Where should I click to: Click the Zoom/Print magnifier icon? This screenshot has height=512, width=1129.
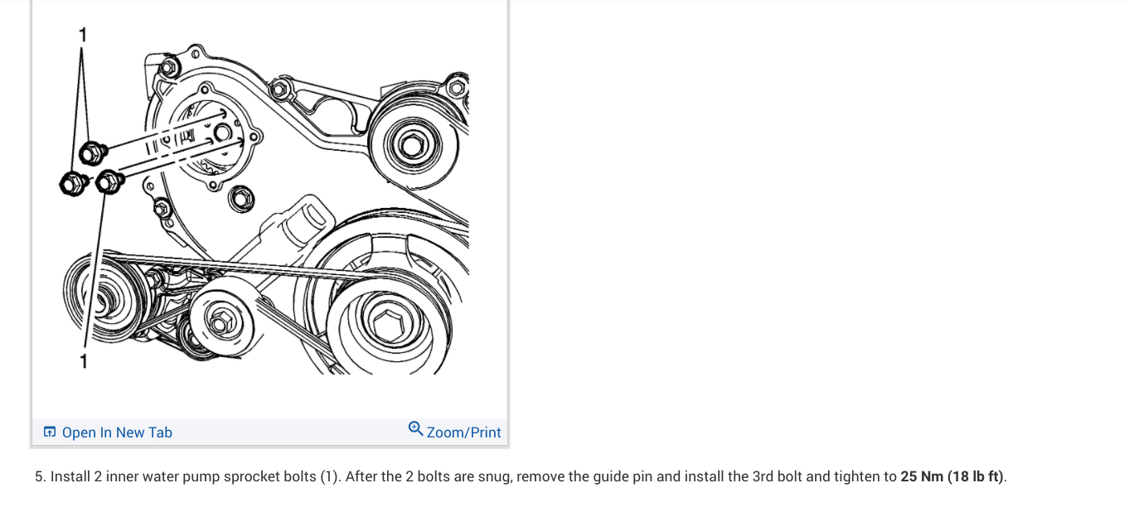[415, 428]
